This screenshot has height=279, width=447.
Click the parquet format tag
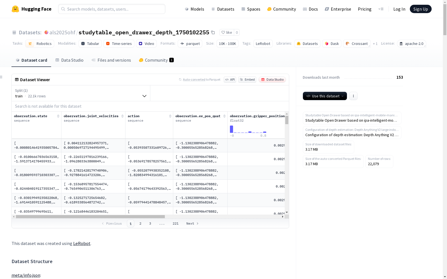[x=190, y=44]
